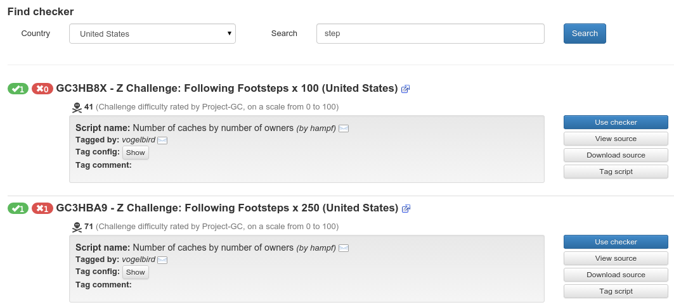Show tag config for GC3HBA9

[x=136, y=272]
